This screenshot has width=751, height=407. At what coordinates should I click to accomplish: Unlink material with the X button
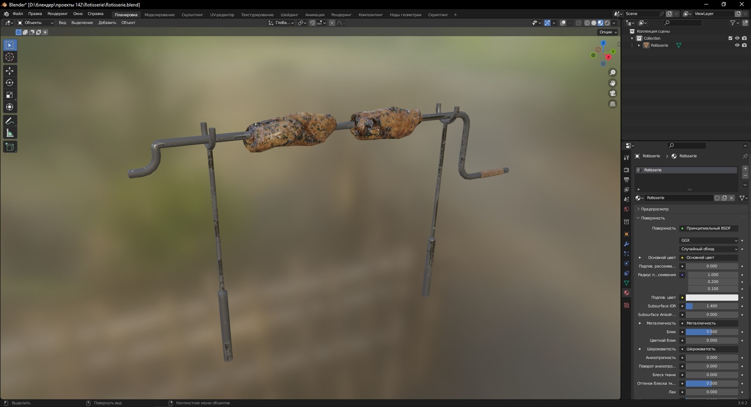731,198
